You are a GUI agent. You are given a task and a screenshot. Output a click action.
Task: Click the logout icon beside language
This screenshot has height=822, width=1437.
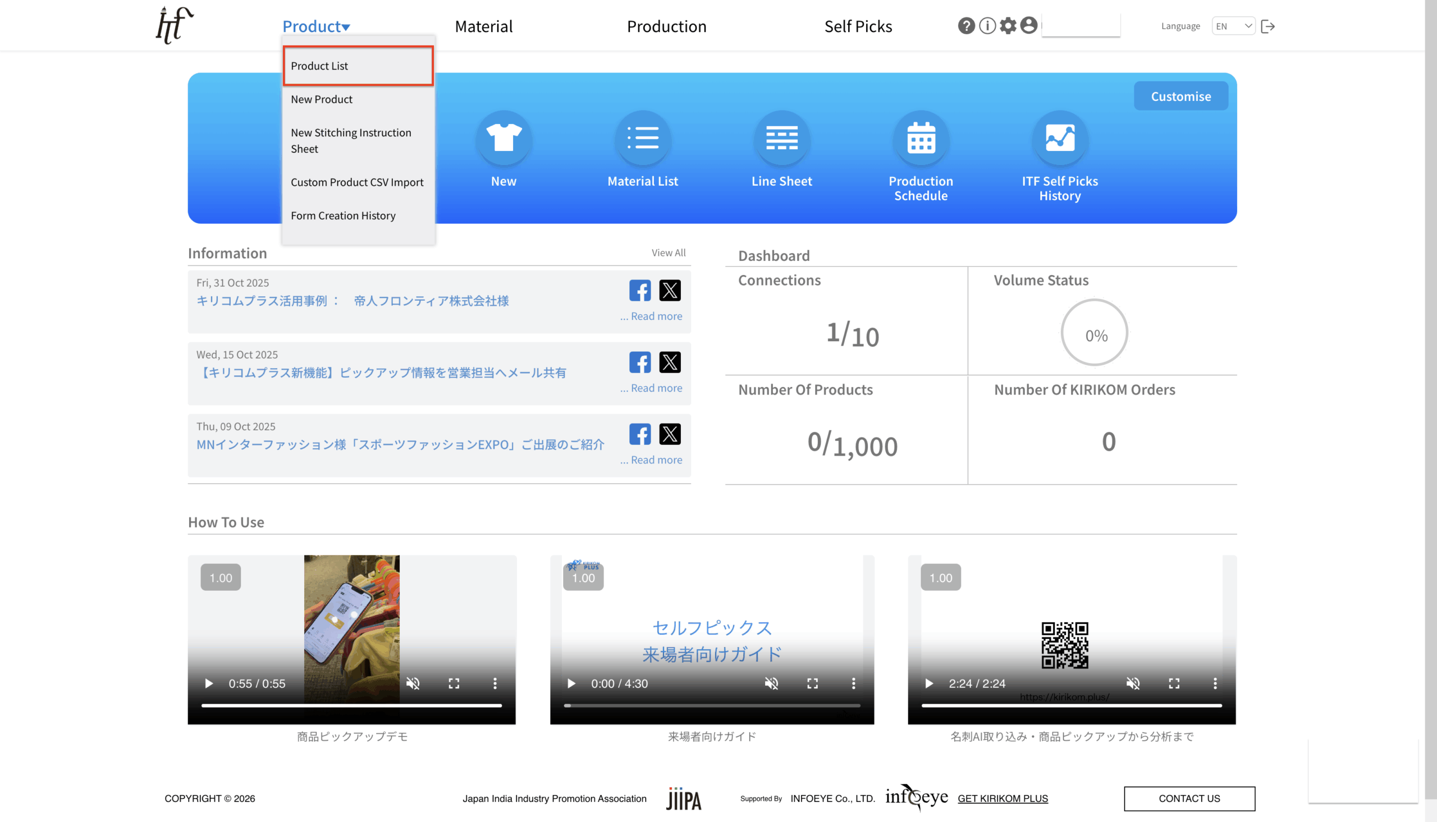tap(1267, 26)
